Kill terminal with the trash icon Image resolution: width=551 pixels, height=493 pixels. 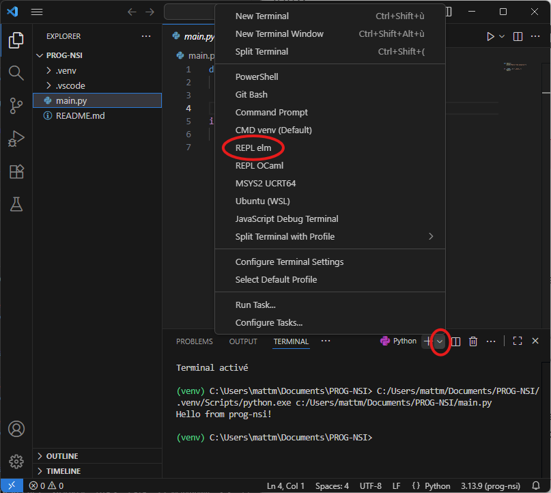(473, 341)
